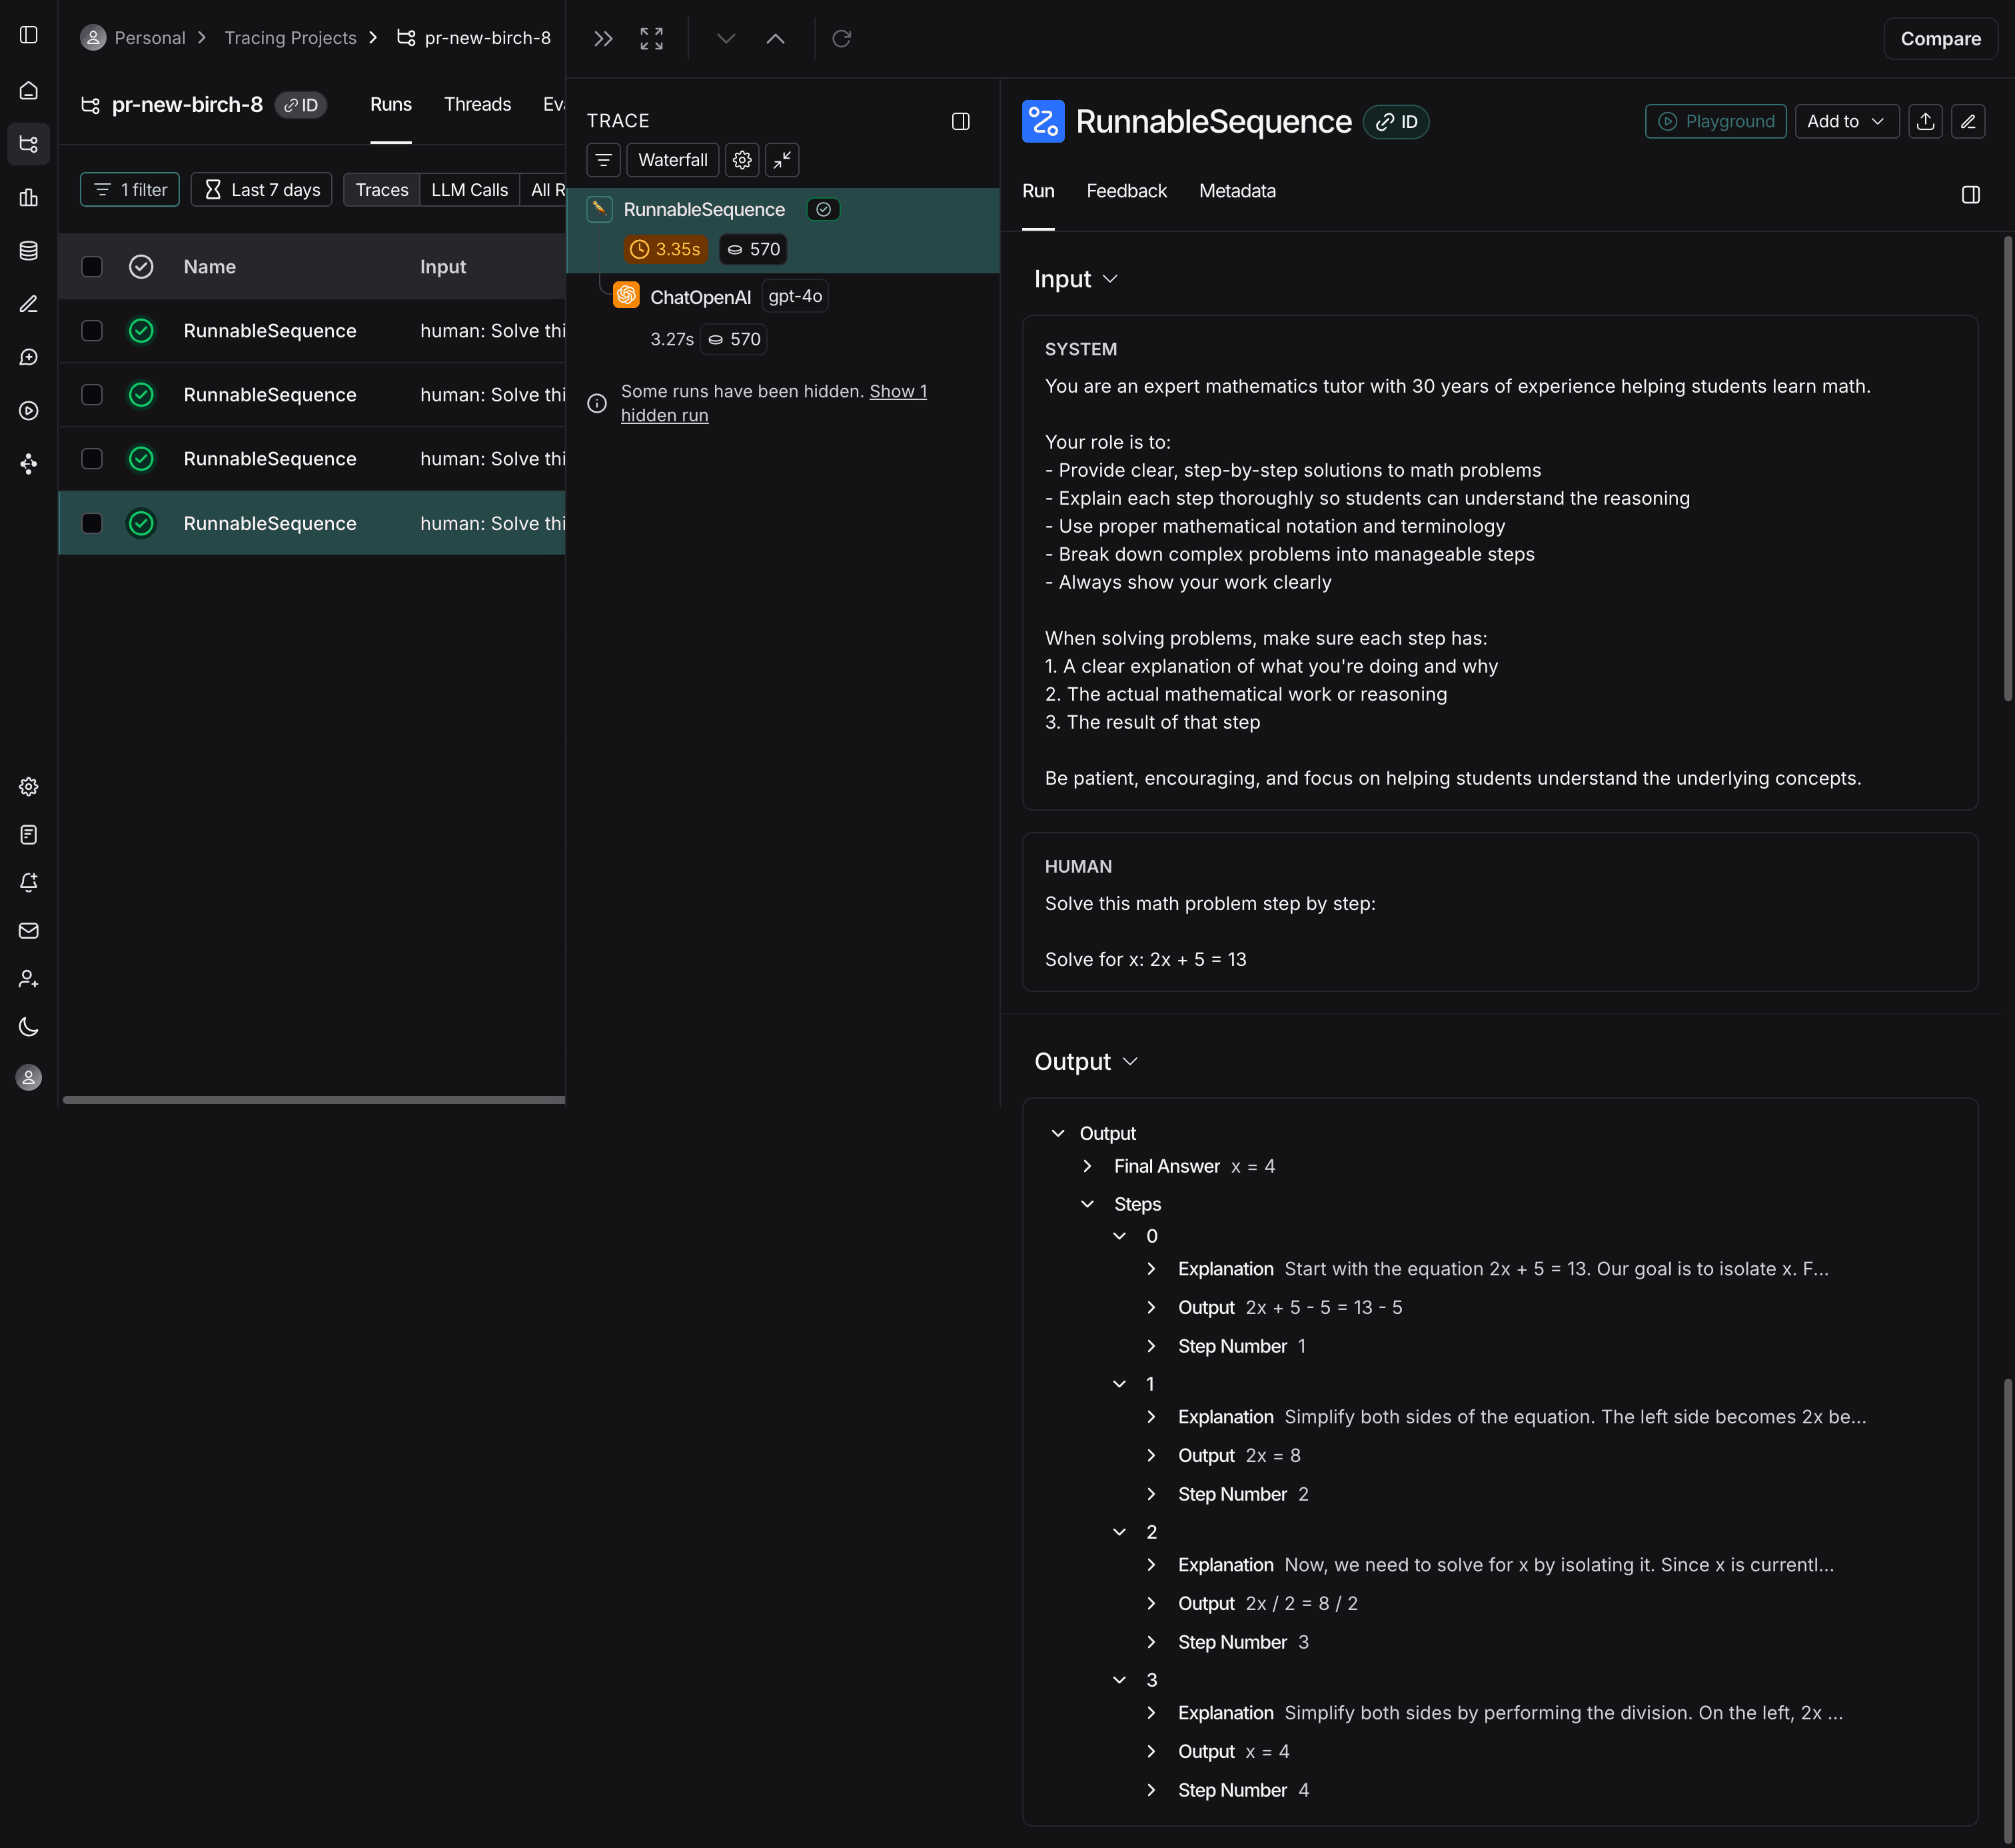Click the share run upload icon
Viewport: 2015px width, 1848px height.
tap(1925, 121)
